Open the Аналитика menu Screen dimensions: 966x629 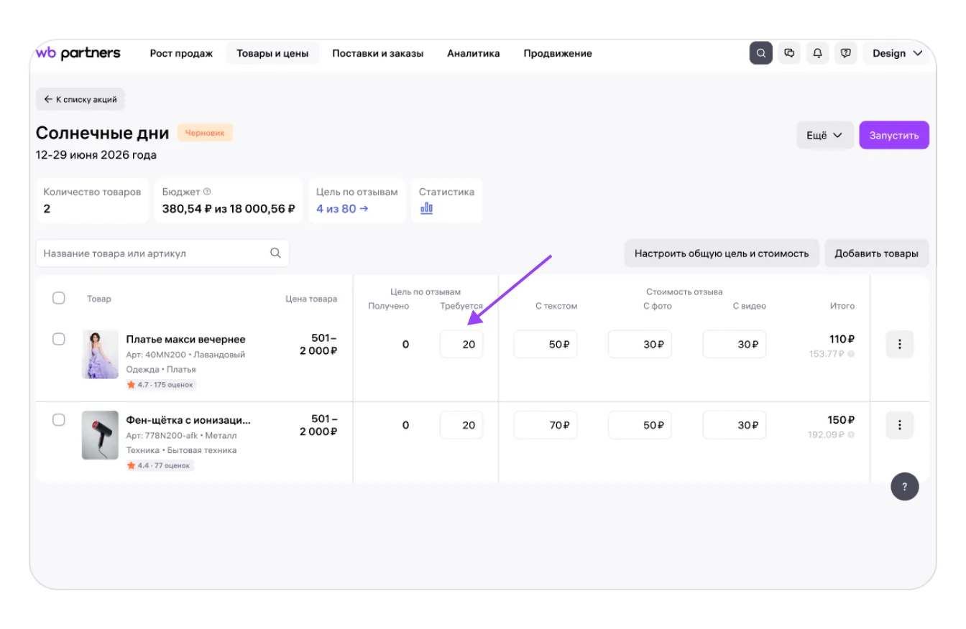(473, 53)
